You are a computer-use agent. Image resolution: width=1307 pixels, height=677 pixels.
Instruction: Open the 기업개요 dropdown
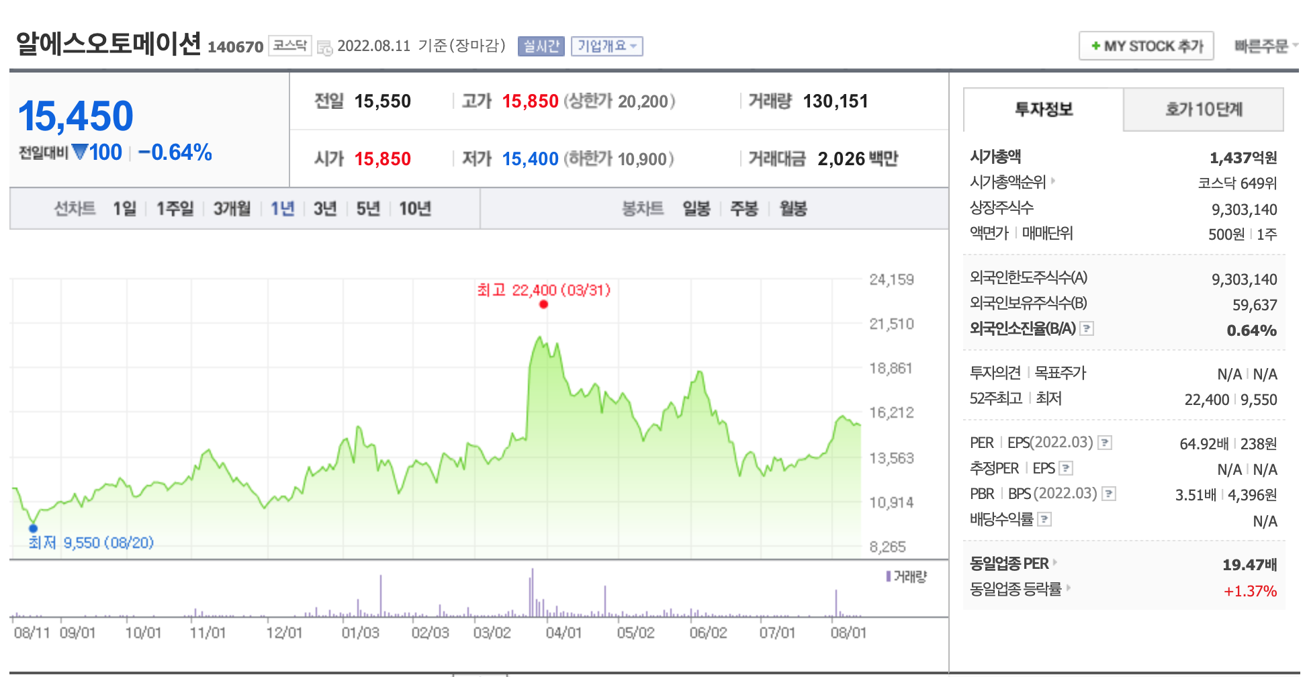click(x=607, y=46)
